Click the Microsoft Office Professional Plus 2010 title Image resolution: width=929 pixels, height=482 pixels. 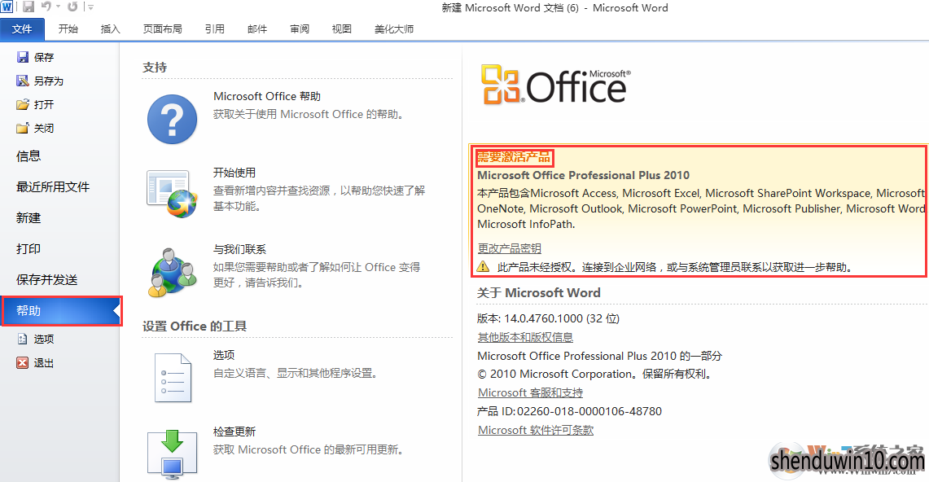point(583,175)
